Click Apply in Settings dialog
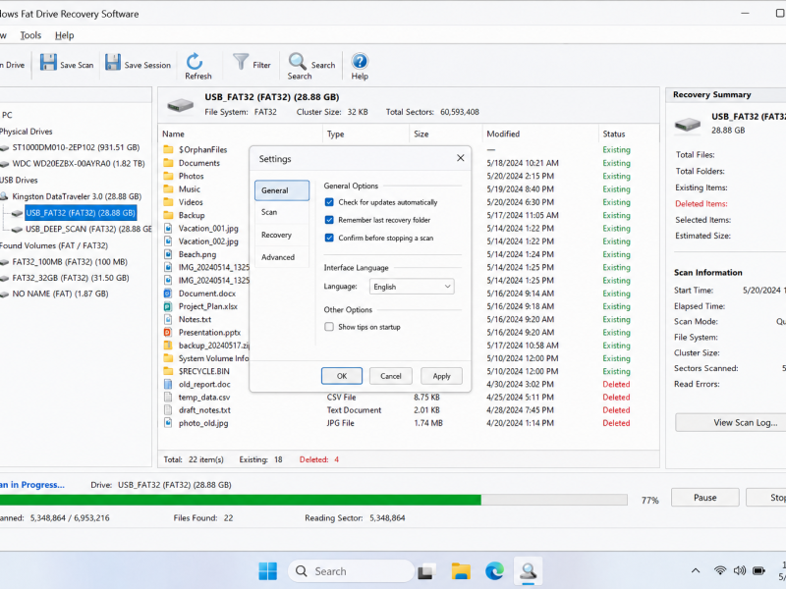The height and width of the screenshot is (589, 786). (441, 376)
